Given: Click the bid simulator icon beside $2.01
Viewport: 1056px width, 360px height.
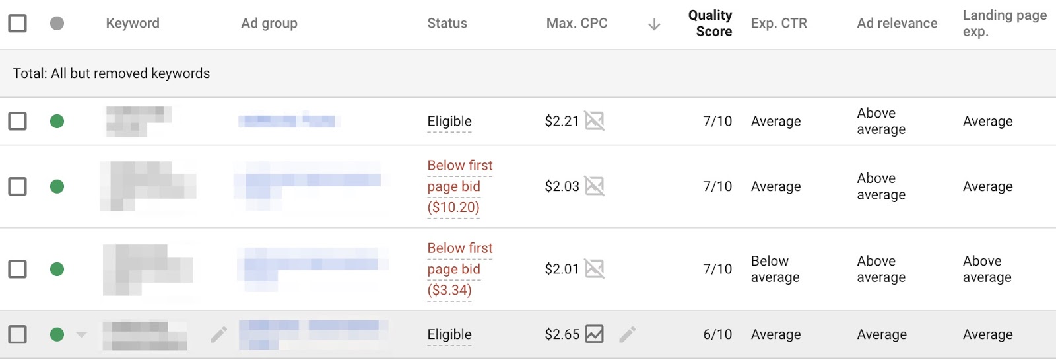Looking at the screenshot, I should [x=594, y=269].
